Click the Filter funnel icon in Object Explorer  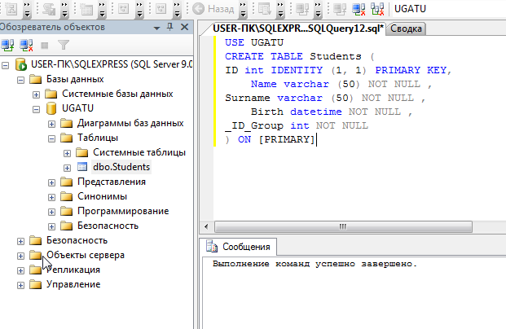(x=64, y=45)
